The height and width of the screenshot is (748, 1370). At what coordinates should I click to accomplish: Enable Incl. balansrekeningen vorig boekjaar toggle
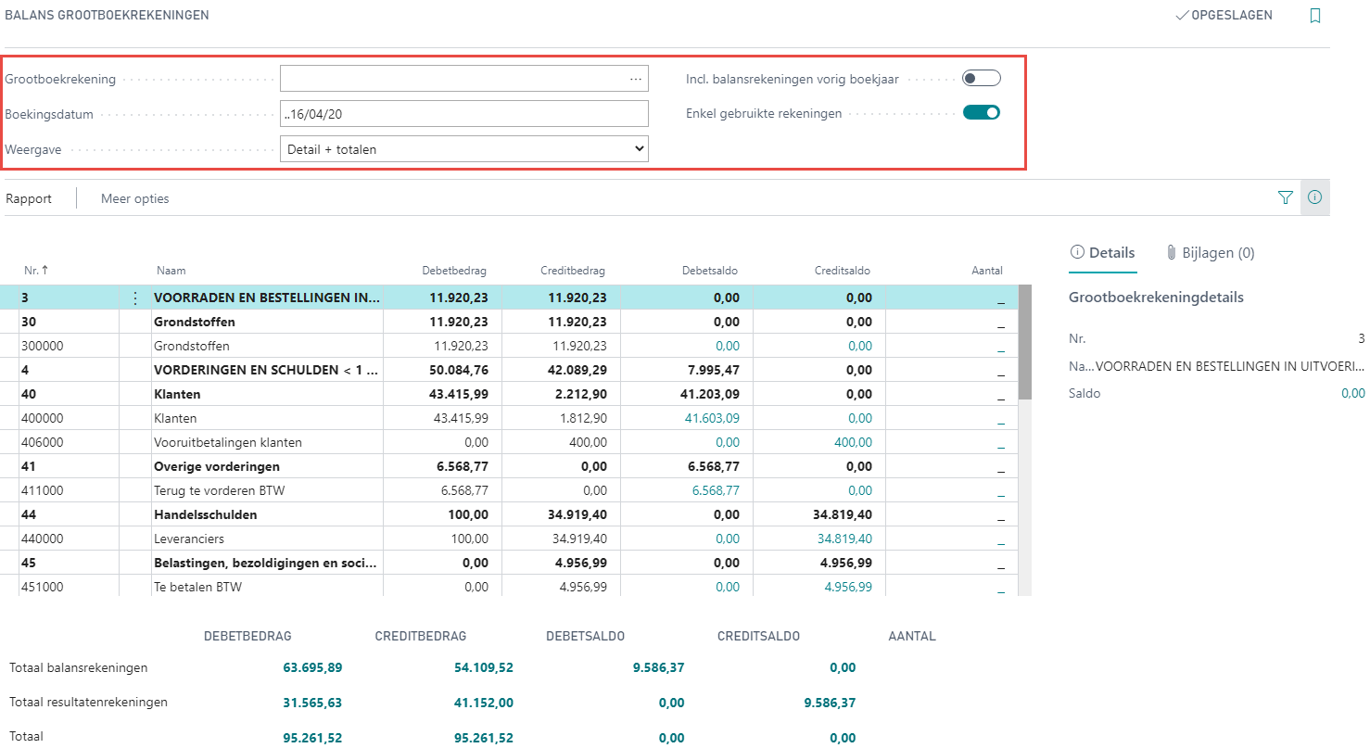point(981,79)
